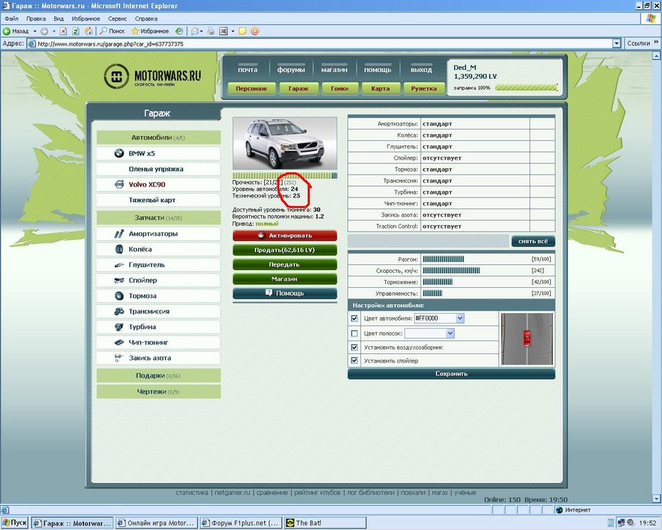Toggle Установить воздухозаборник checkbox

point(354,347)
